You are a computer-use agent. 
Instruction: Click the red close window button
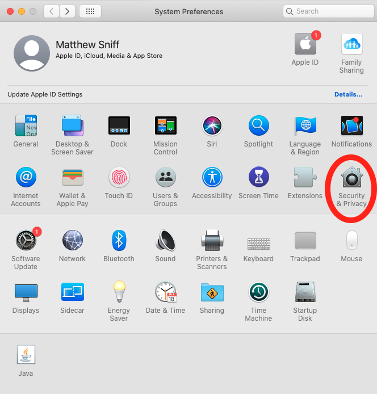pos(10,11)
